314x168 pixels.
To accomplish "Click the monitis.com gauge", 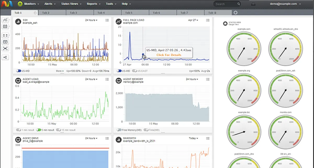I will 285,132.
